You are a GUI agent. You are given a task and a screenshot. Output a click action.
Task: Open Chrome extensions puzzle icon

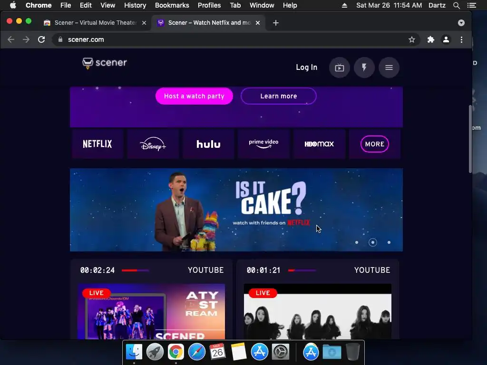tap(430, 39)
